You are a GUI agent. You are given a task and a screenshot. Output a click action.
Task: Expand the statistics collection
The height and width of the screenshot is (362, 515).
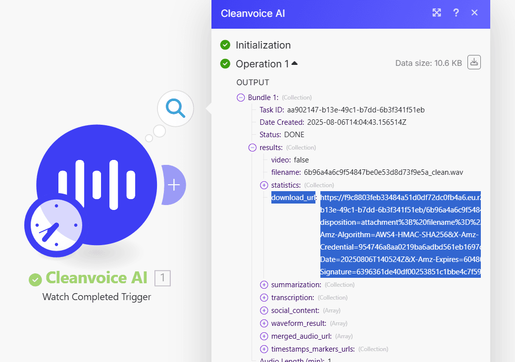(264, 185)
